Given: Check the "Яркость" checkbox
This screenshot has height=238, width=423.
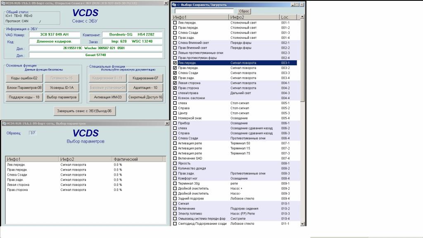Looking at the screenshot, I should point(175,163).
